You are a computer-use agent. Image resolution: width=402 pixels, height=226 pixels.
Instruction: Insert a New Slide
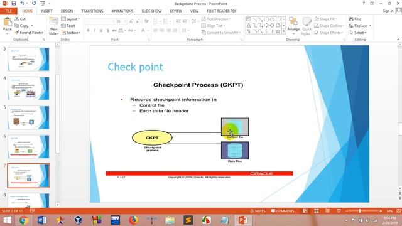pos(53,26)
